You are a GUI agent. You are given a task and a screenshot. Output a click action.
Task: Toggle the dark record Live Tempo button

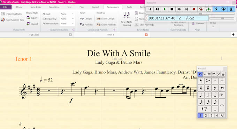[223, 9]
